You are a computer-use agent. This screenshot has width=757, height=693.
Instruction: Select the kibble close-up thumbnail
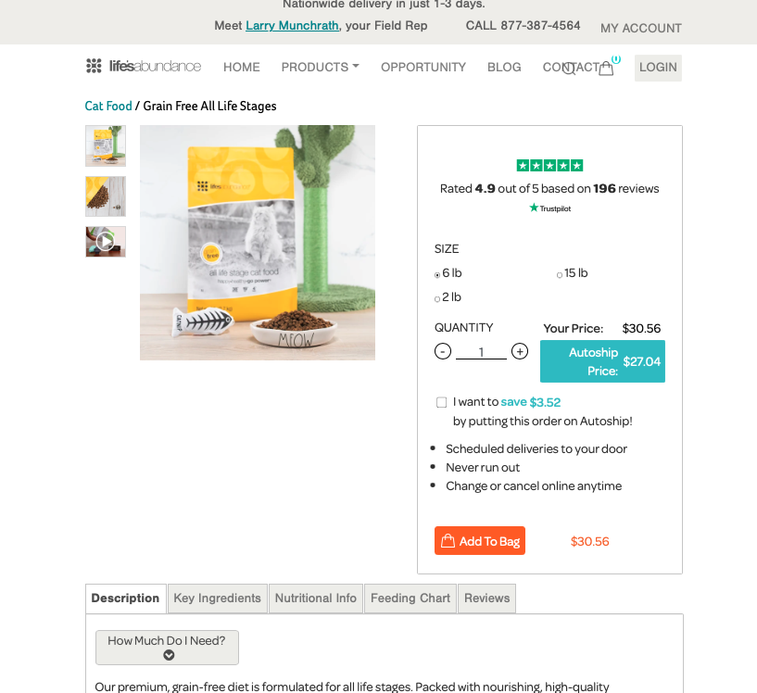point(106,195)
